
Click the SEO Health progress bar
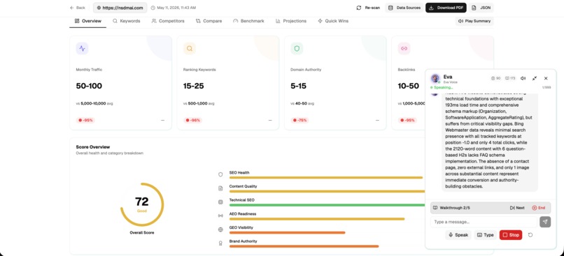pos(326,177)
